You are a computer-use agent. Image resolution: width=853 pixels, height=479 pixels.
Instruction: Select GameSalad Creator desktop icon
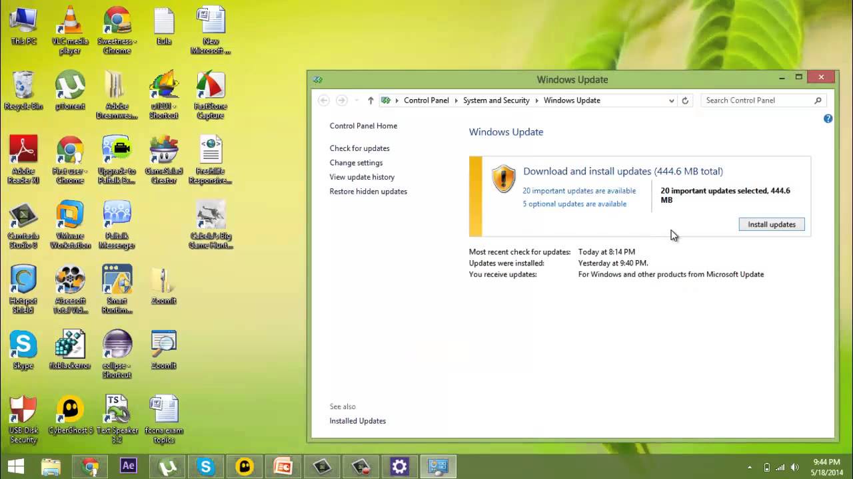(x=164, y=160)
